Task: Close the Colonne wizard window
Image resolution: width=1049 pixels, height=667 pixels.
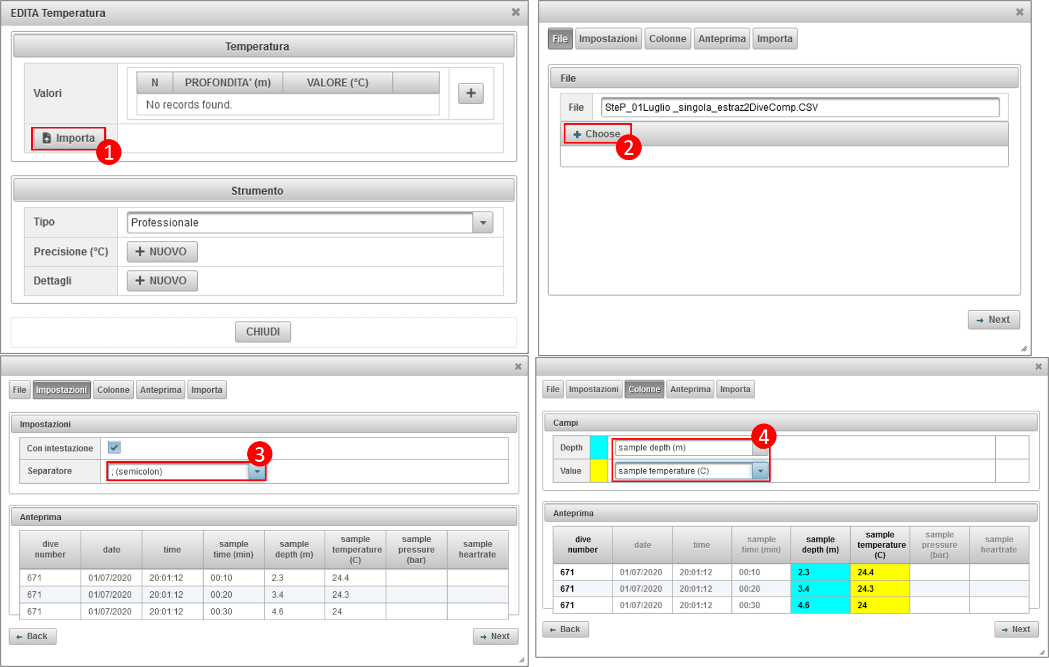Action: coord(1038,366)
